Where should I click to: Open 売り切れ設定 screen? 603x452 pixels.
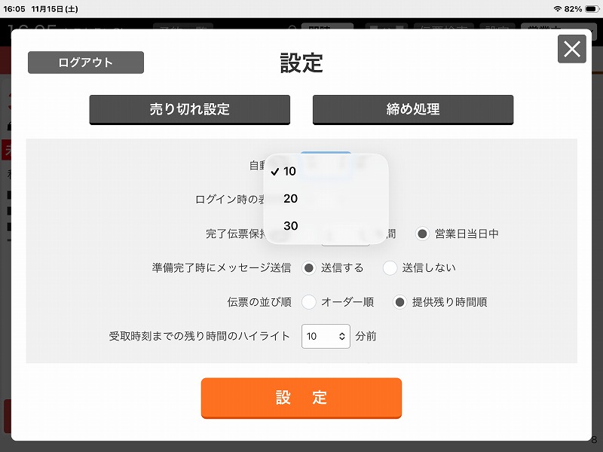pos(190,109)
